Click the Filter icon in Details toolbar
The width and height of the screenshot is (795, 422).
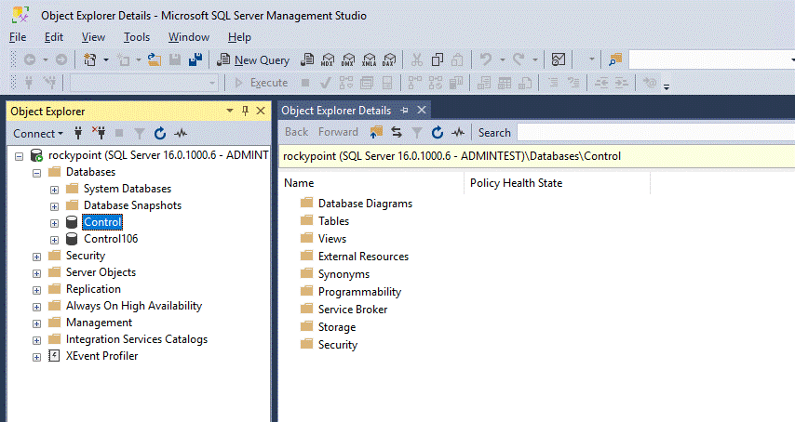(x=417, y=132)
